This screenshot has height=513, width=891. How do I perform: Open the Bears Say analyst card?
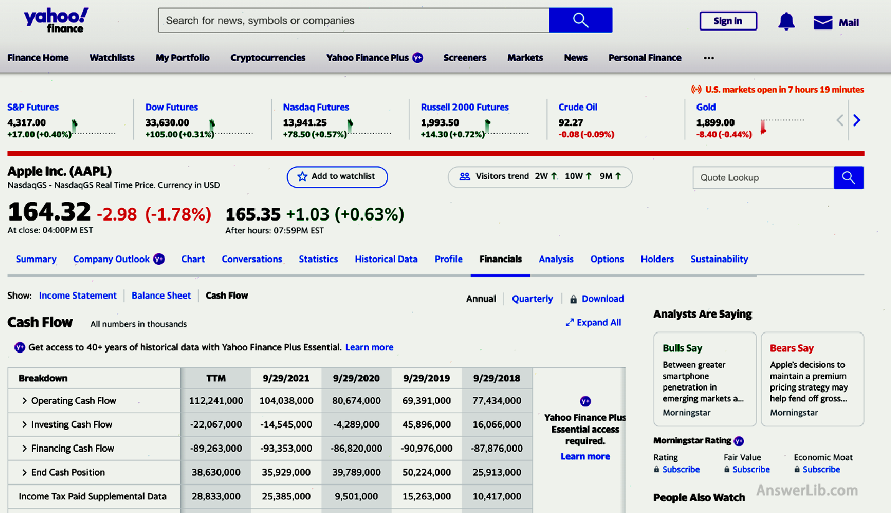click(812, 379)
